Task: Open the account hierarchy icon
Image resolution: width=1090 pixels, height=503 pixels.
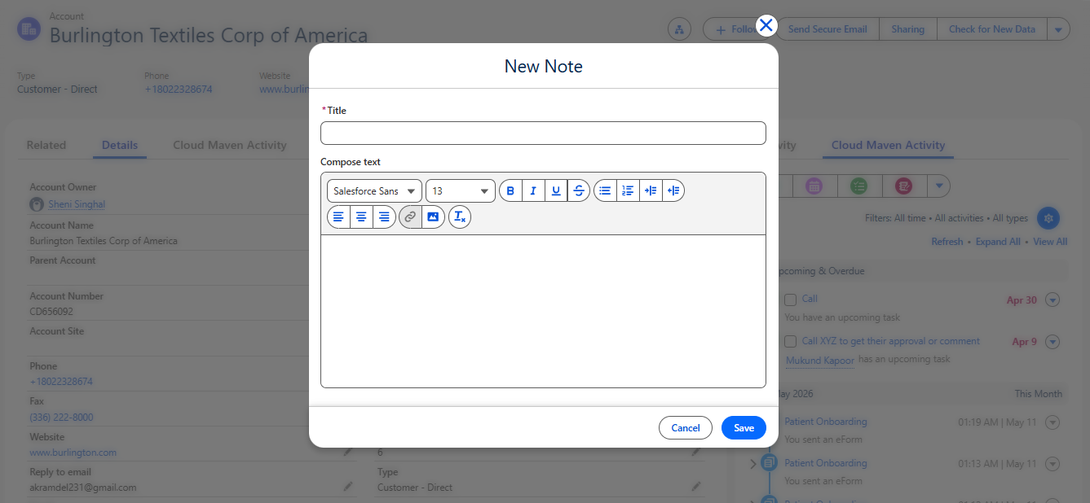Action: click(679, 29)
